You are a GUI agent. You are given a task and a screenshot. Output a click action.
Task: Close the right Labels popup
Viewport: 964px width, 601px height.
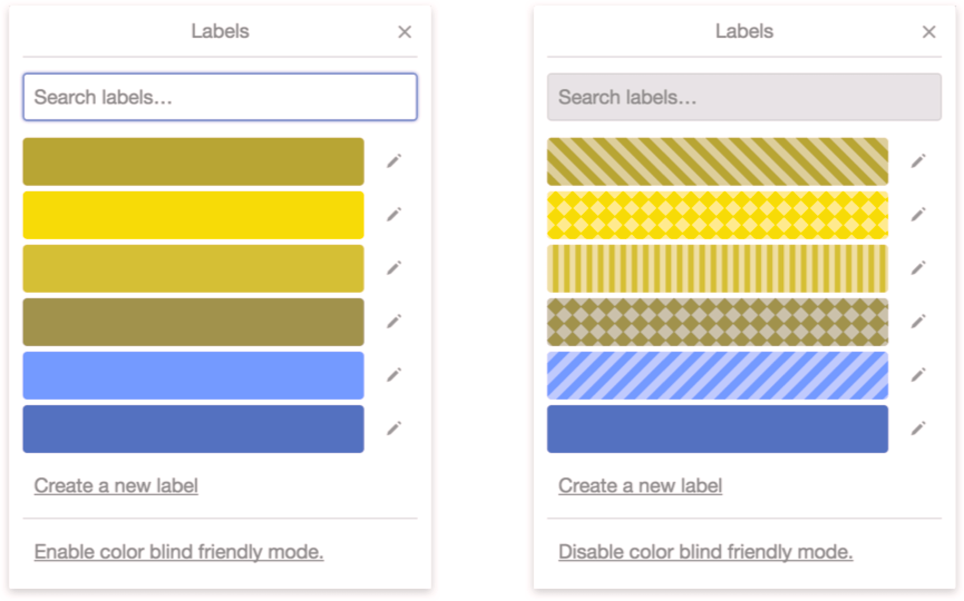coord(929,32)
